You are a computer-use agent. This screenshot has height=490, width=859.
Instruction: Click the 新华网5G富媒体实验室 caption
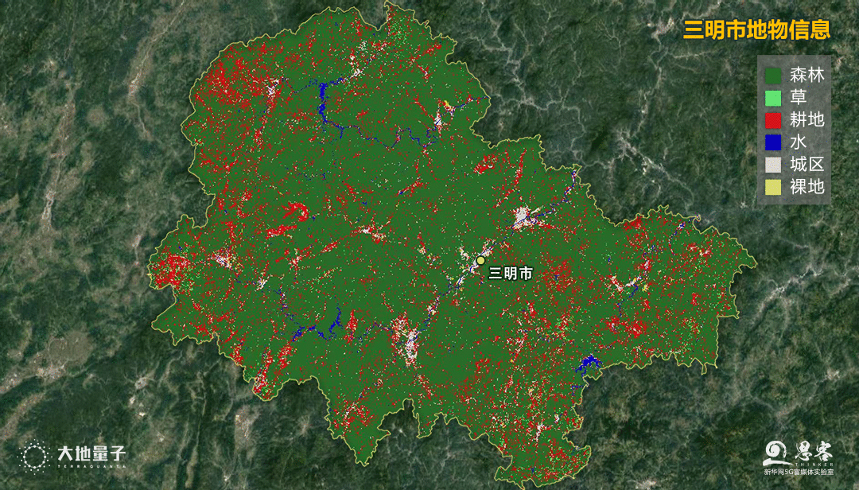(x=799, y=472)
